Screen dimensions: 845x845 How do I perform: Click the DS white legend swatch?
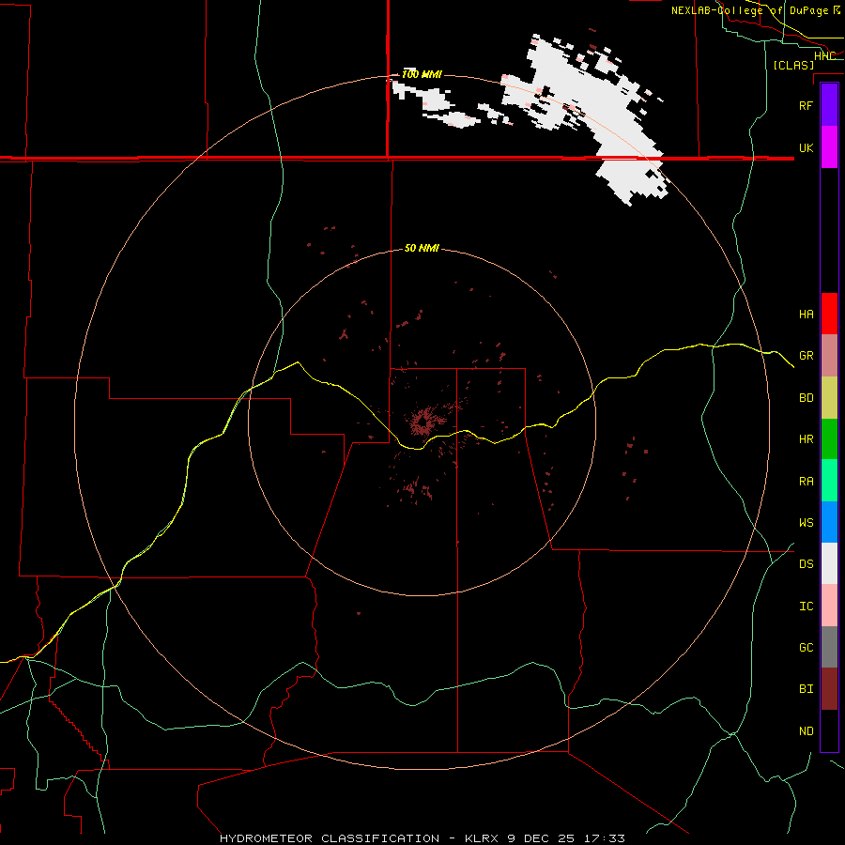coord(829,563)
